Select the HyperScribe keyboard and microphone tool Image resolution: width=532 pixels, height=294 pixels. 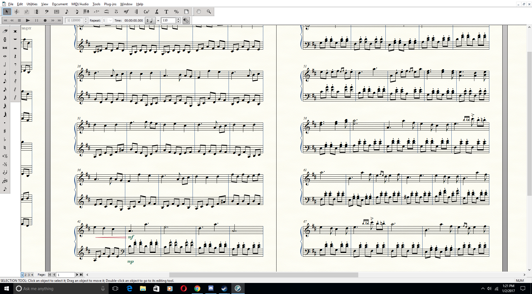coord(86,12)
